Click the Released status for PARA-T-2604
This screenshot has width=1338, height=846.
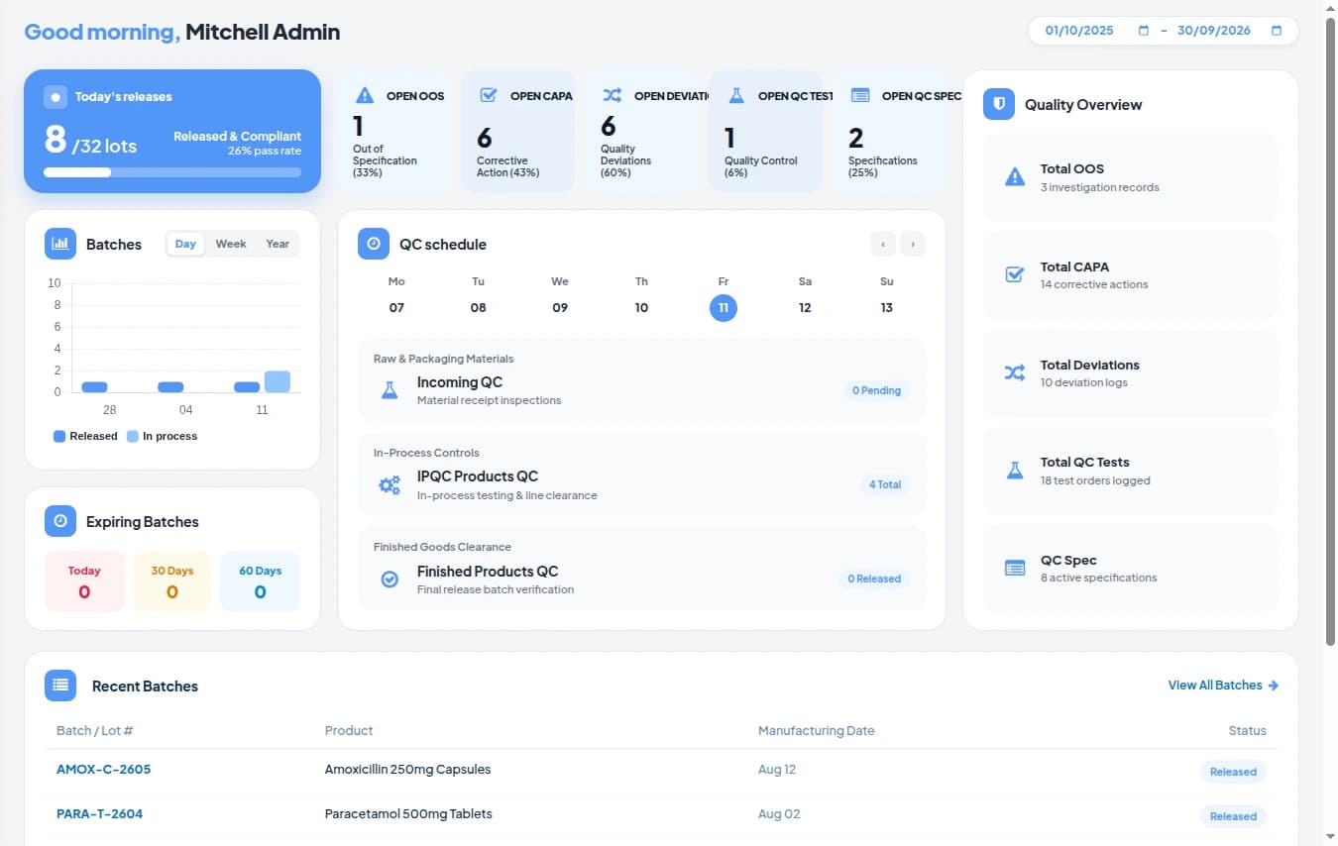pyautogui.click(x=1233, y=816)
